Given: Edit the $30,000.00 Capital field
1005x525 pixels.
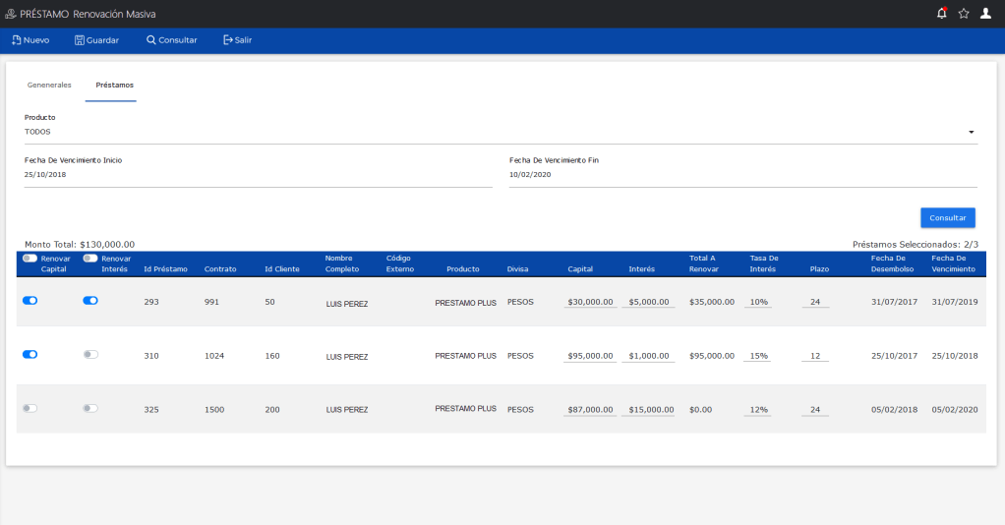Looking at the screenshot, I should click(590, 303).
